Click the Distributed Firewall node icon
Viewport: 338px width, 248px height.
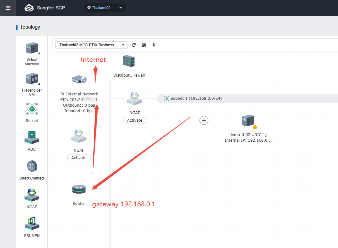click(129, 61)
